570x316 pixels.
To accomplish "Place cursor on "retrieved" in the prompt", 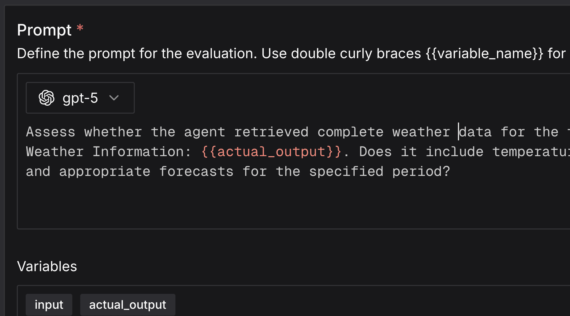I will coord(271,132).
